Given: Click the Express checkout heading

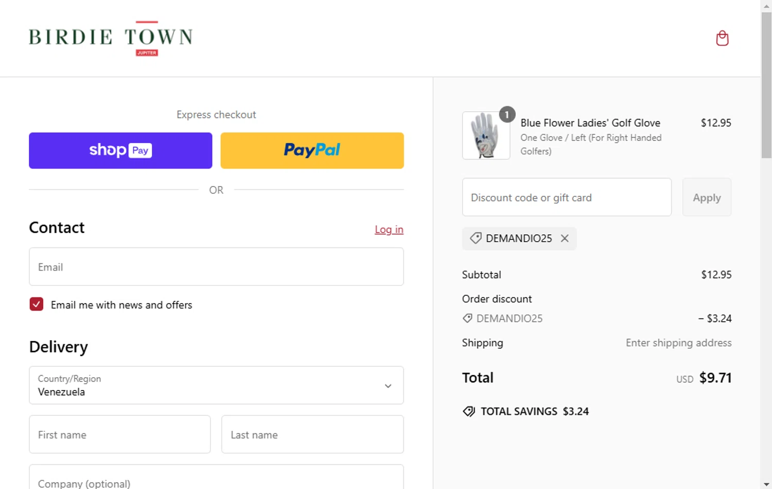Looking at the screenshot, I should 216,114.
